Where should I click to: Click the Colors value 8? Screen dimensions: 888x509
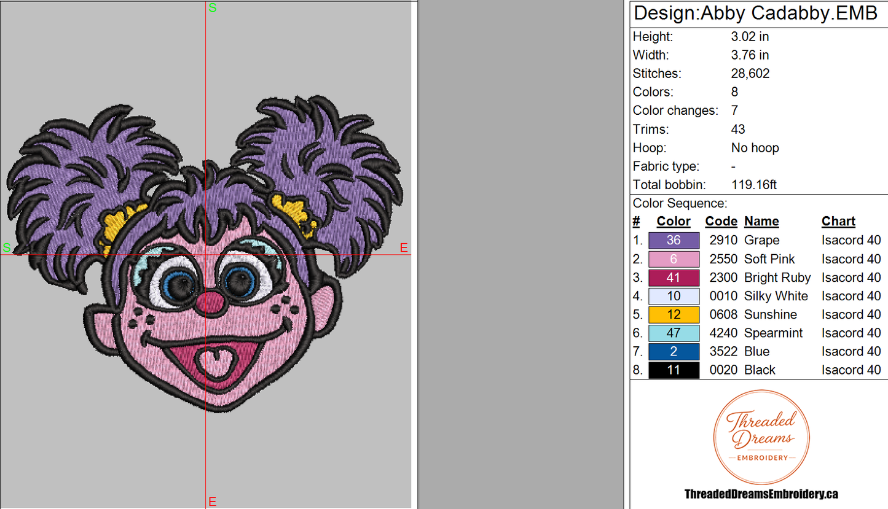click(x=734, y=92)
